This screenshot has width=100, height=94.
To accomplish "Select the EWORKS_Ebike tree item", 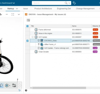I will click(50, 41).
